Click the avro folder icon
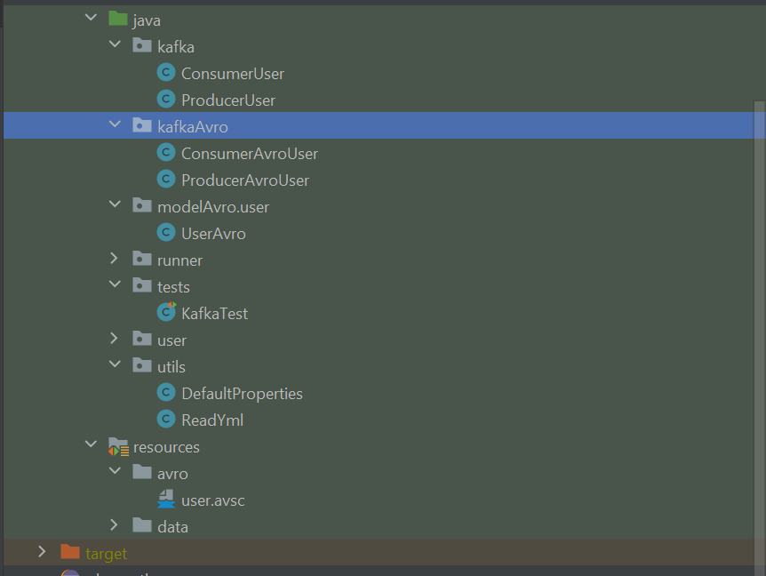The image size is (766, 576). [141, 472]
